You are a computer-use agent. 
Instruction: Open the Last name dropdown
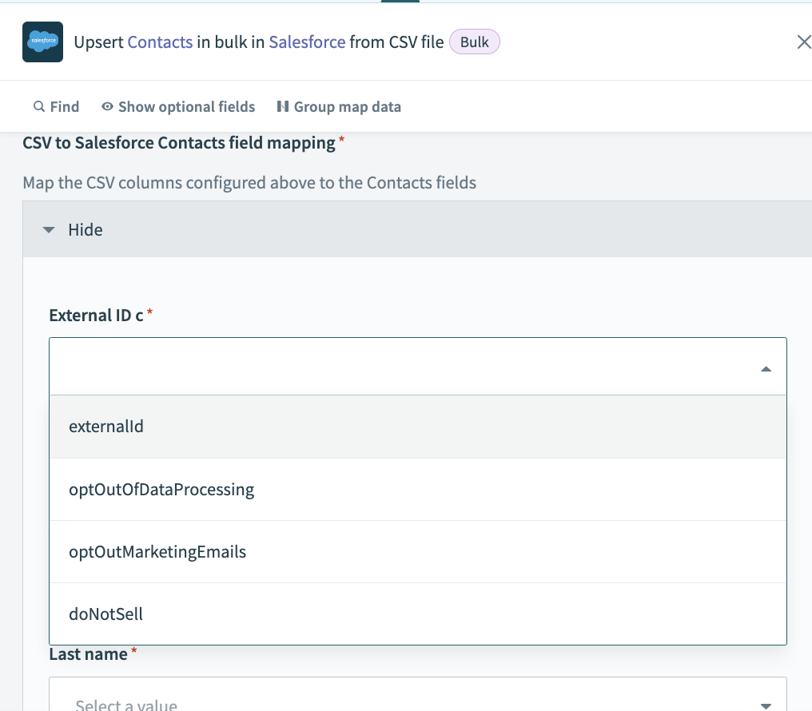click(x=418, y=694)
